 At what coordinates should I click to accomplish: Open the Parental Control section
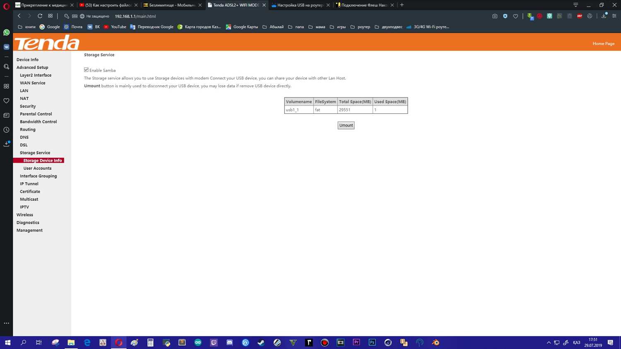click(36, 114)
